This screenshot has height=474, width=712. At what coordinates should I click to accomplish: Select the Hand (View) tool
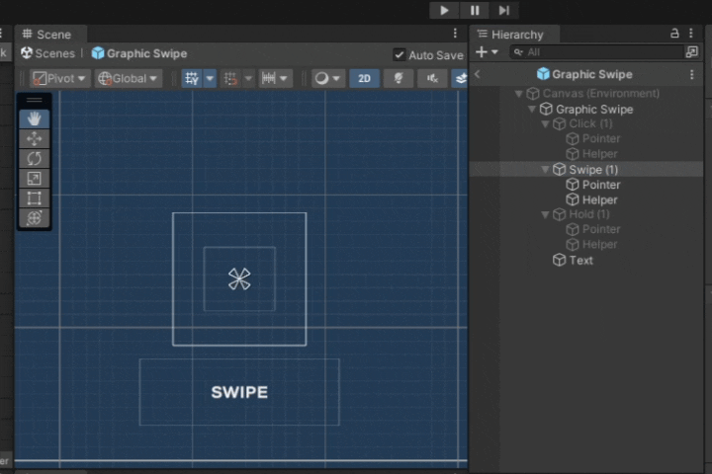pyautogui.click(x=35, y=118)
